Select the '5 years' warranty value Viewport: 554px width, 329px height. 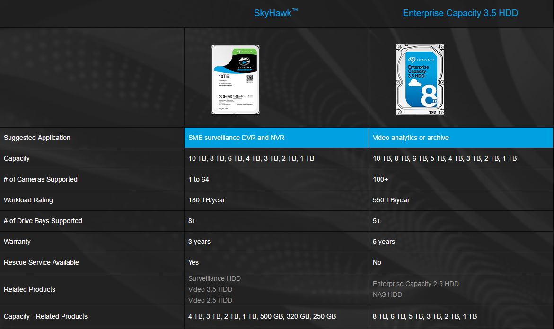[x=384, y=242]
